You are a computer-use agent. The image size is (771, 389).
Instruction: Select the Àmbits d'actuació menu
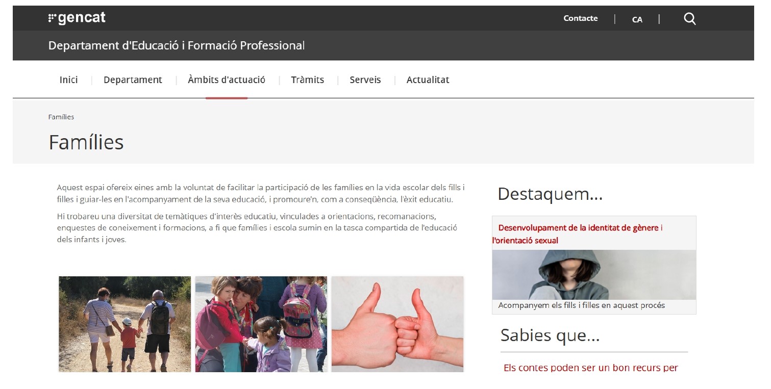[227, 80]
